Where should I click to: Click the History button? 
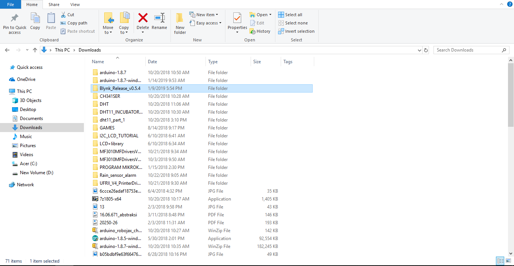260,31
